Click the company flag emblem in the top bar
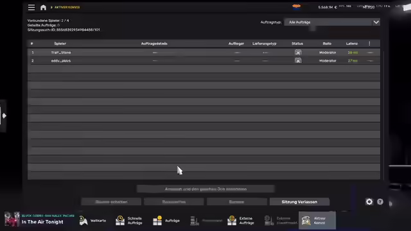This screenshot has width=411, height=231. 297,6
